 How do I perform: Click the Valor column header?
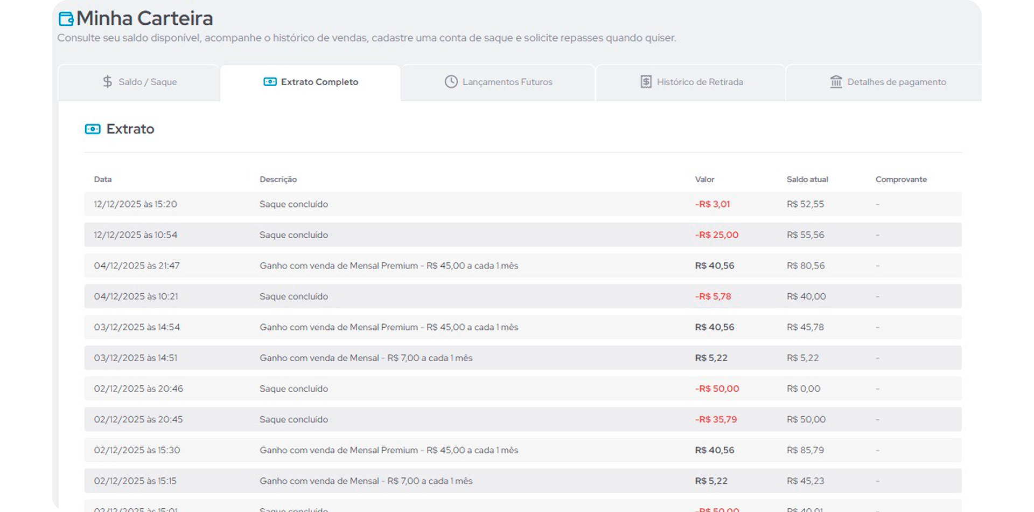[x=704, y=179]
